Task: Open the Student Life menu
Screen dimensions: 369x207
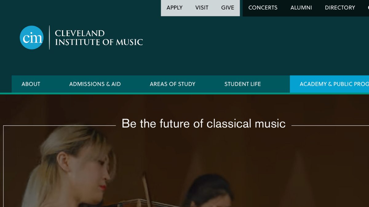Action: (x=242, y=84)
